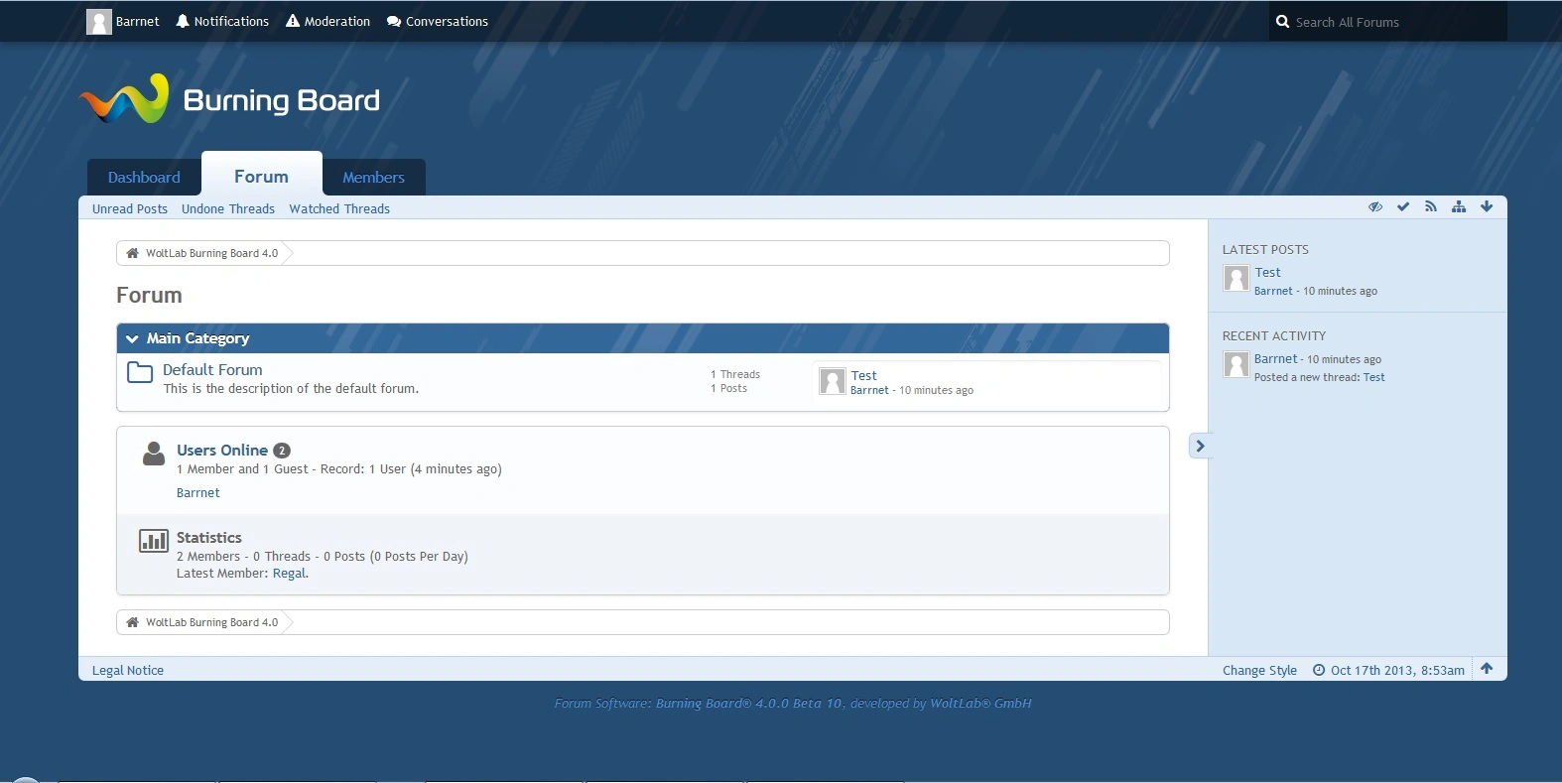1562x783 pixels.
Task: Open the Watched Threads link
Action: (x=339, y=208)
